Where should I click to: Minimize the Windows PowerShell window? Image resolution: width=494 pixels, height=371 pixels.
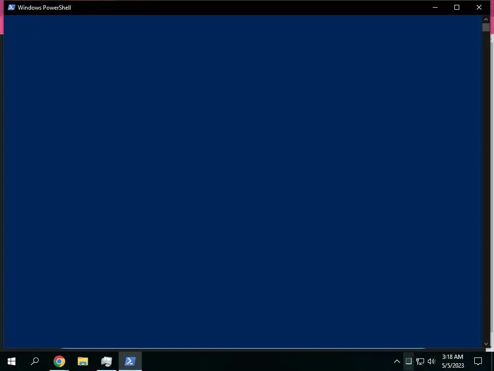tap(435, 7)
